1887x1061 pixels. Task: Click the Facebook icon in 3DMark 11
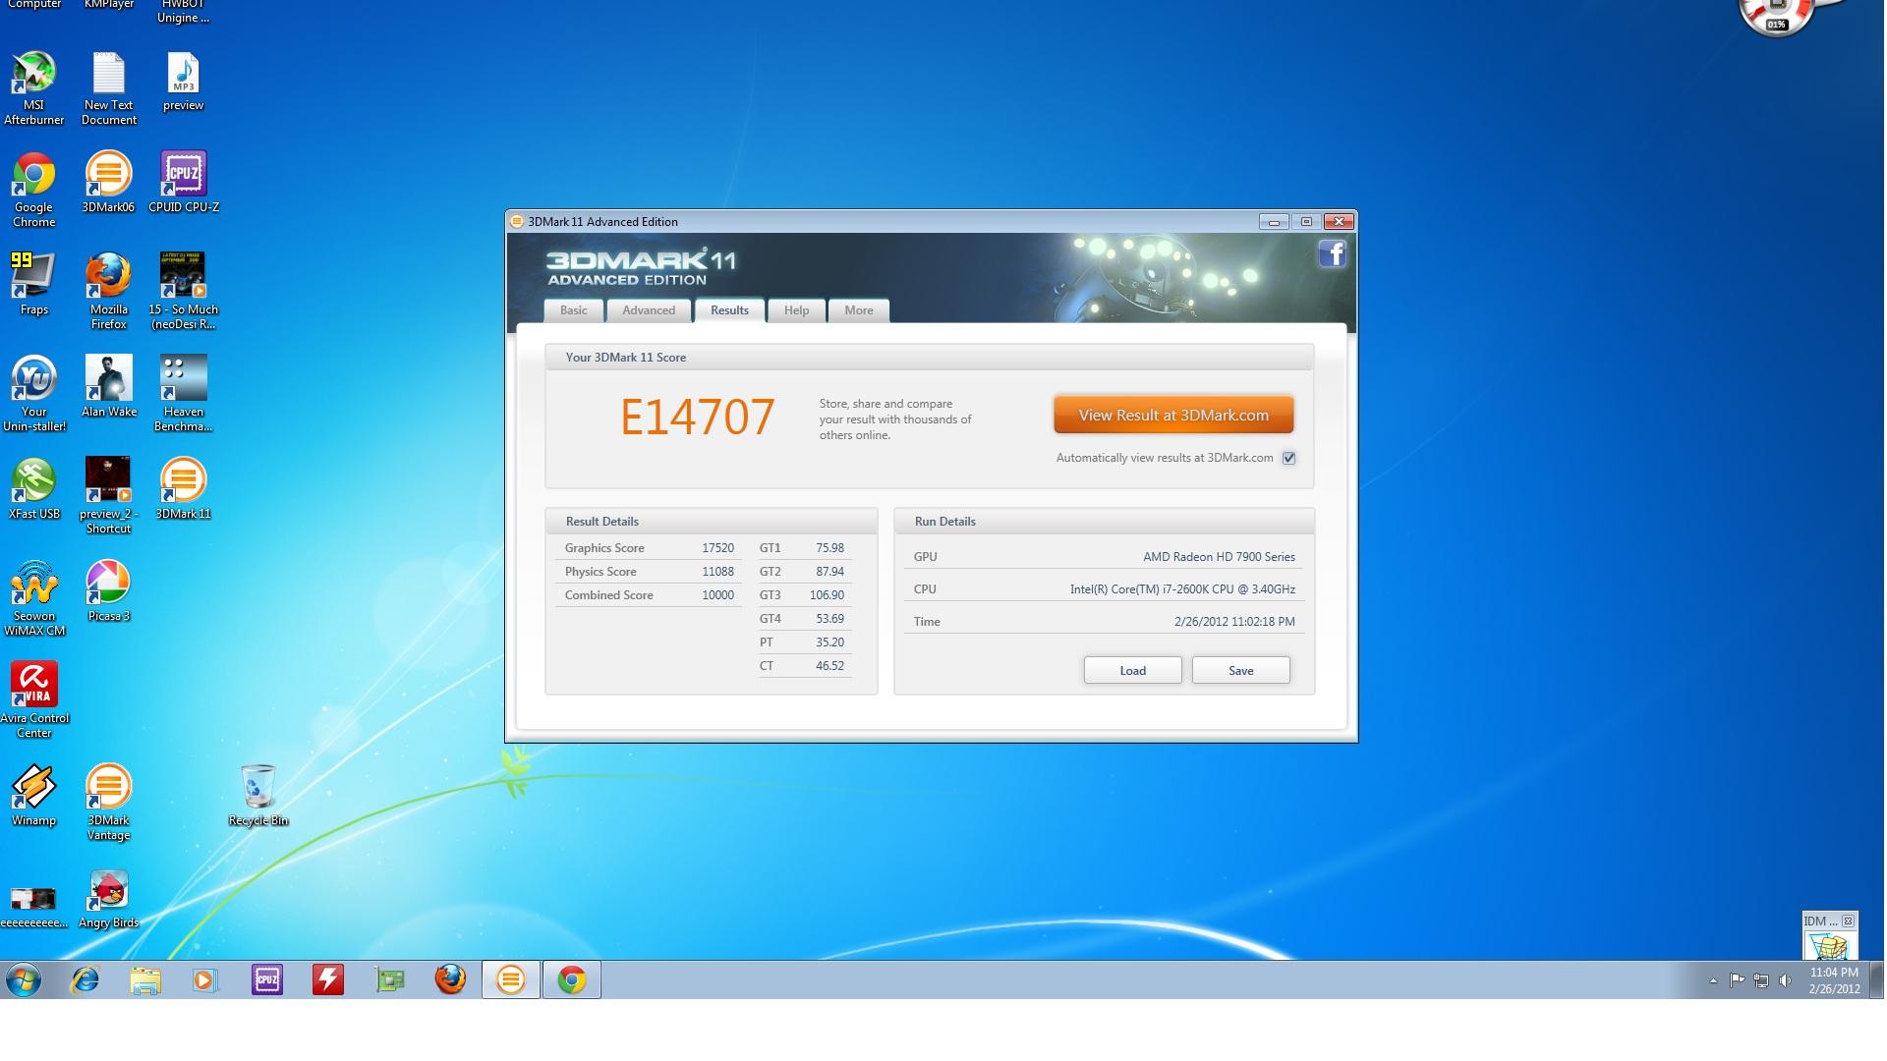point(1332,254)
